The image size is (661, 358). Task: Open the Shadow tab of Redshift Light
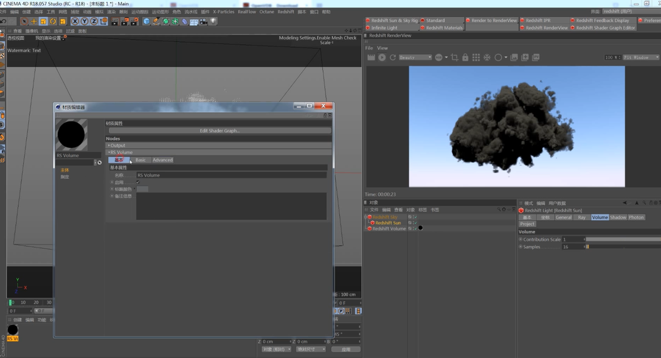(x=618, y=217)
